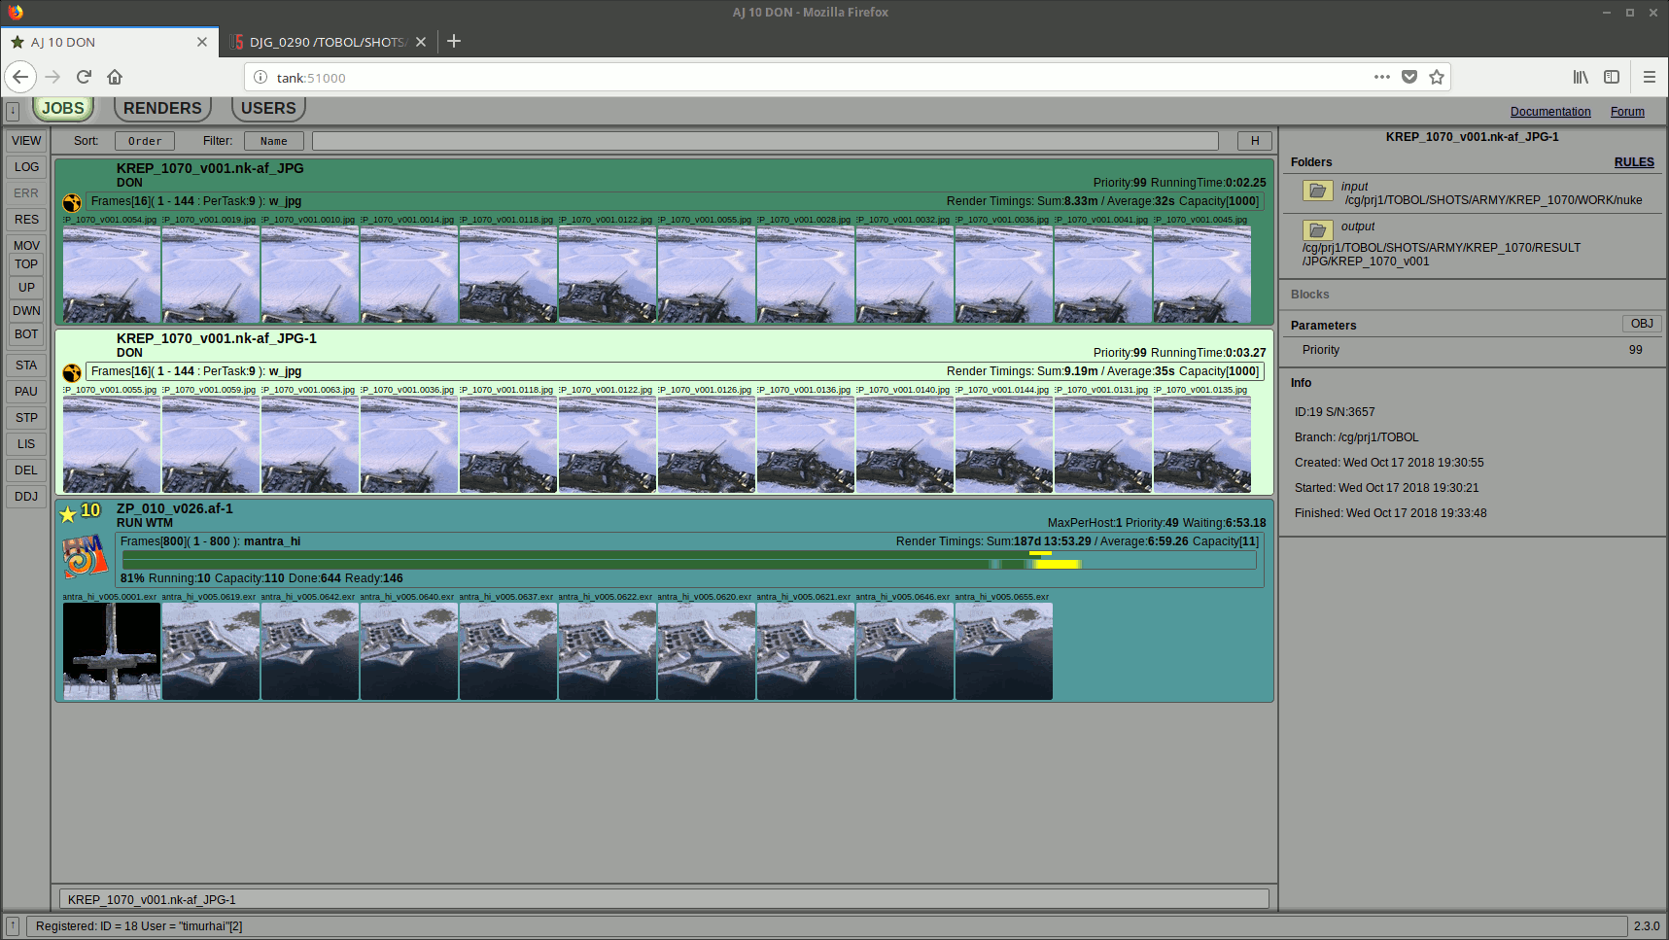Viewport: 1669px width, 940px height.
Task: Switch to the RENDERS tab
Action: tap(162, 108)
